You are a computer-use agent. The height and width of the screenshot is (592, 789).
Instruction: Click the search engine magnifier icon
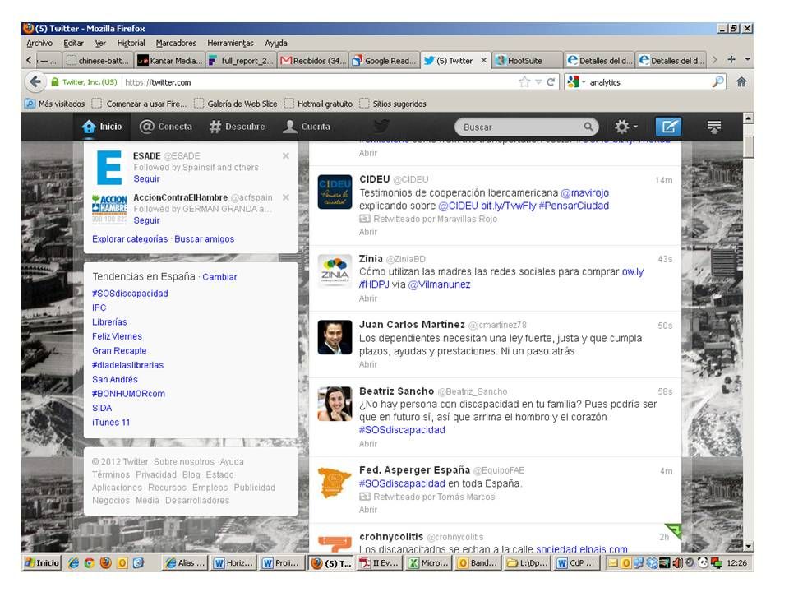click(x=717, y=82)
